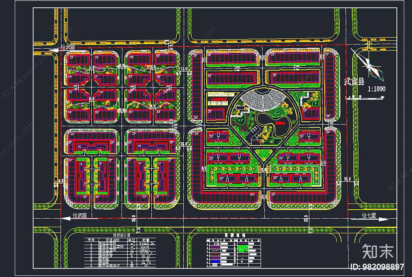Click the 169411 value in the statistics table

click(145, 250)
